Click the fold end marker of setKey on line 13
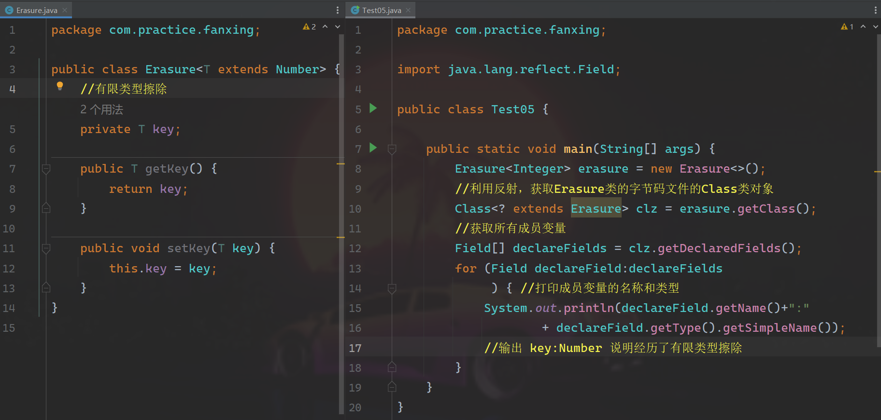881x420 pixels. tap(46, 287)
